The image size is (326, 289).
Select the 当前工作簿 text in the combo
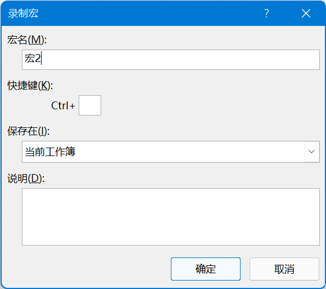point(50,152)
